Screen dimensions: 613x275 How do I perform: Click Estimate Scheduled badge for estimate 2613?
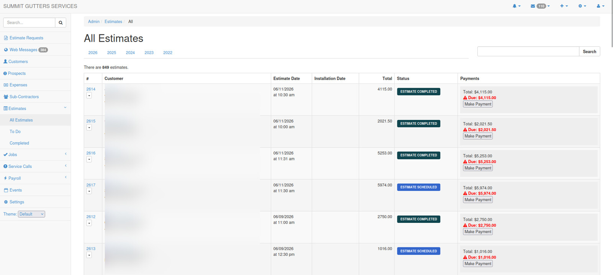coord(419,251)
